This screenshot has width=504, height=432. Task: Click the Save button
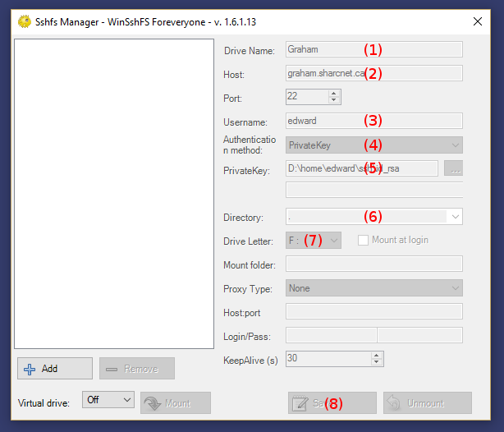point(332,403)
